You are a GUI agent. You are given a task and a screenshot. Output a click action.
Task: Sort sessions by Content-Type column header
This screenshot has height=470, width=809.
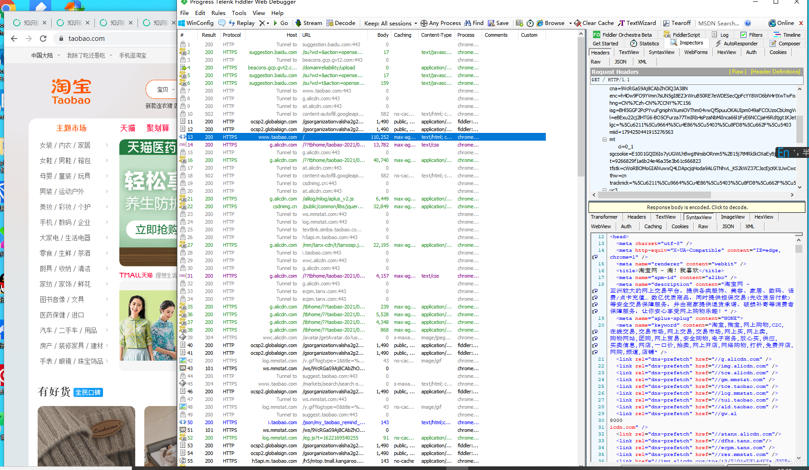tap(436, 35)
